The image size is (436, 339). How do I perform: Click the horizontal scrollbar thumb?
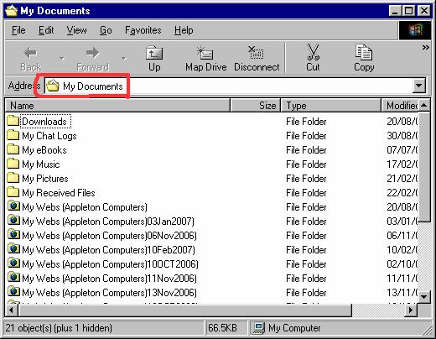click(184, 310)
